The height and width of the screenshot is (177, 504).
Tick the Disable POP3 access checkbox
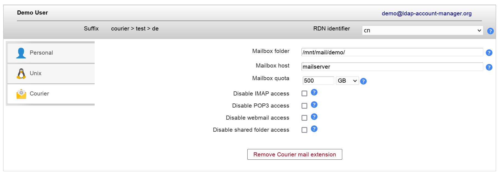(x=304, y=106)
